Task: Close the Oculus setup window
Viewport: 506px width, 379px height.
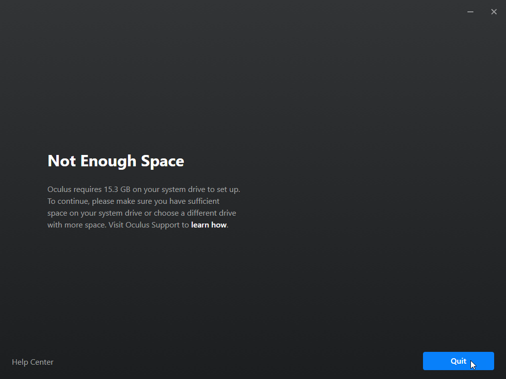Action: coord(494,12)
